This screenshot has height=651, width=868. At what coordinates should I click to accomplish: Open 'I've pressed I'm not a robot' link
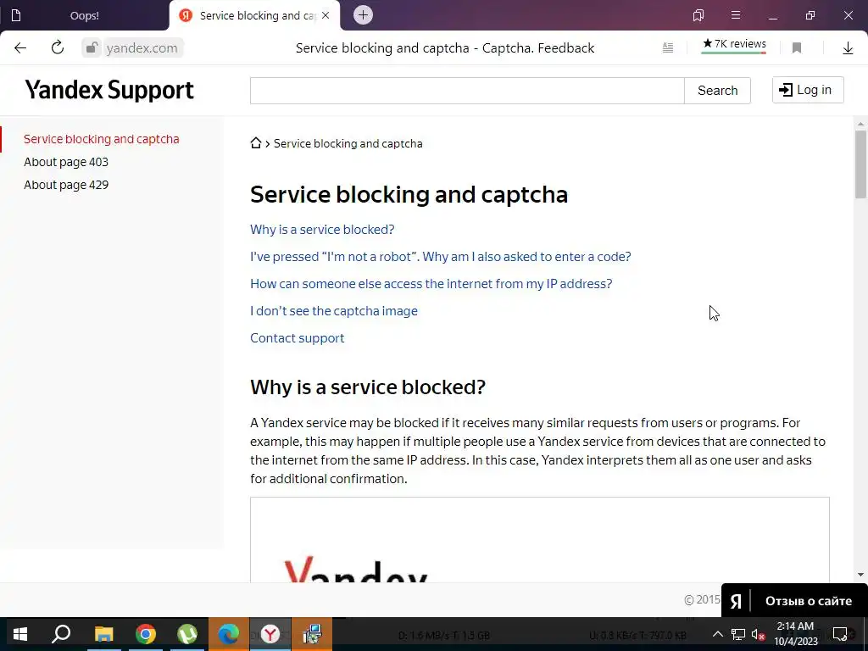[441, 256]
